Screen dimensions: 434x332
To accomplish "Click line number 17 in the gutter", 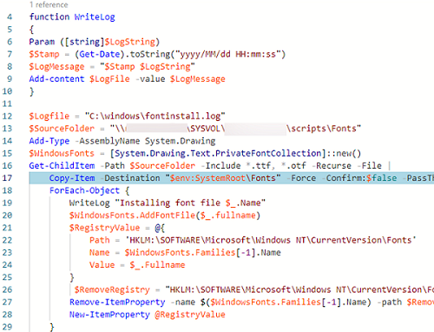I will click(7, 178).
